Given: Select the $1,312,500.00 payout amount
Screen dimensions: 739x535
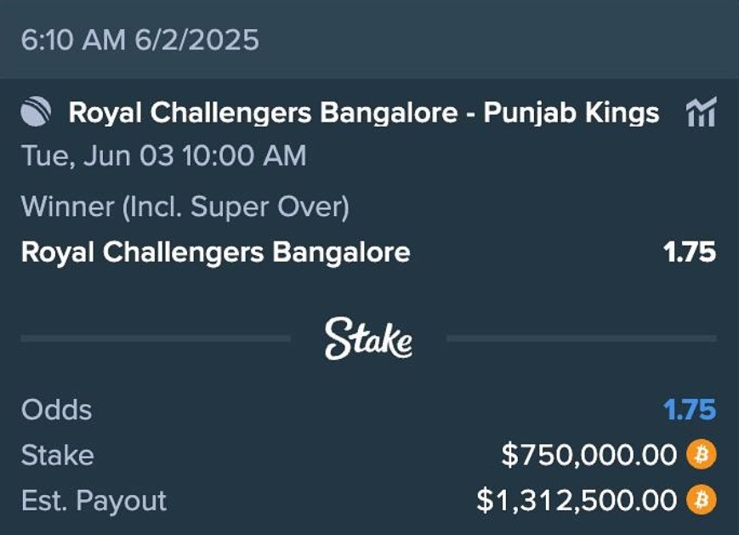Looking at the screenshot, I should coord(577,500).
